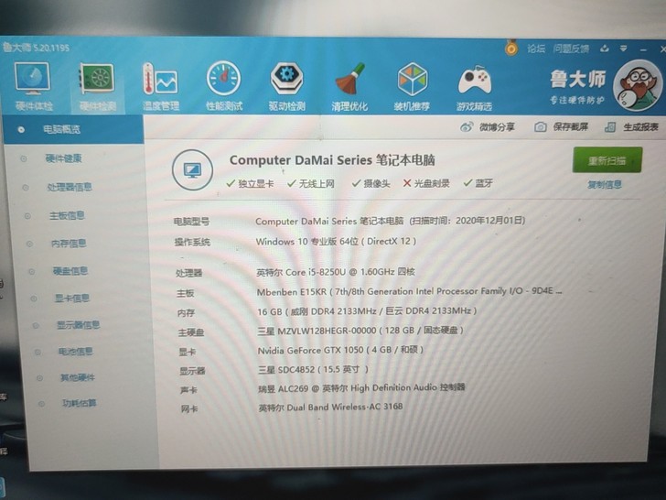Launch 性能测试 performance test
The height and width of the screenshot is (500, 666).
[224, 86]
